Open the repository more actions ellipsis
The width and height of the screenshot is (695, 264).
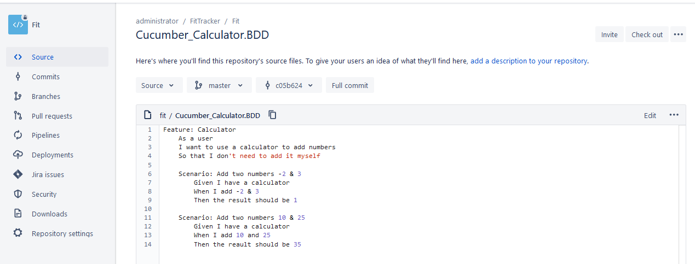679,34
